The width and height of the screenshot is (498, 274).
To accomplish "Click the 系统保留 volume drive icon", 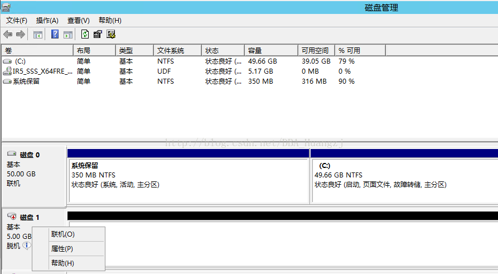I will coord(7,81).
